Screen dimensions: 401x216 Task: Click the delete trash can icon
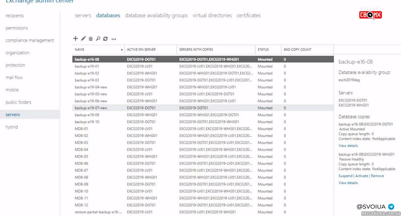[90, 39]
